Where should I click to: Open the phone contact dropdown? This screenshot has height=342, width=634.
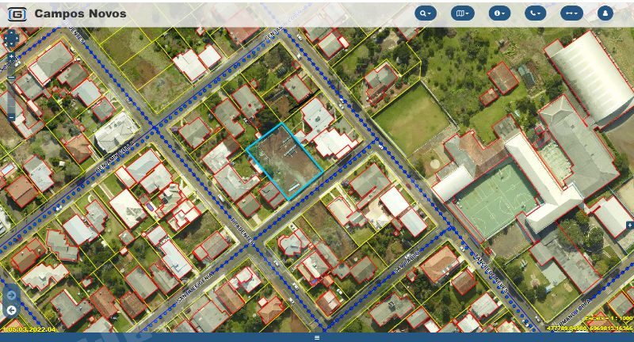point(536,13)
